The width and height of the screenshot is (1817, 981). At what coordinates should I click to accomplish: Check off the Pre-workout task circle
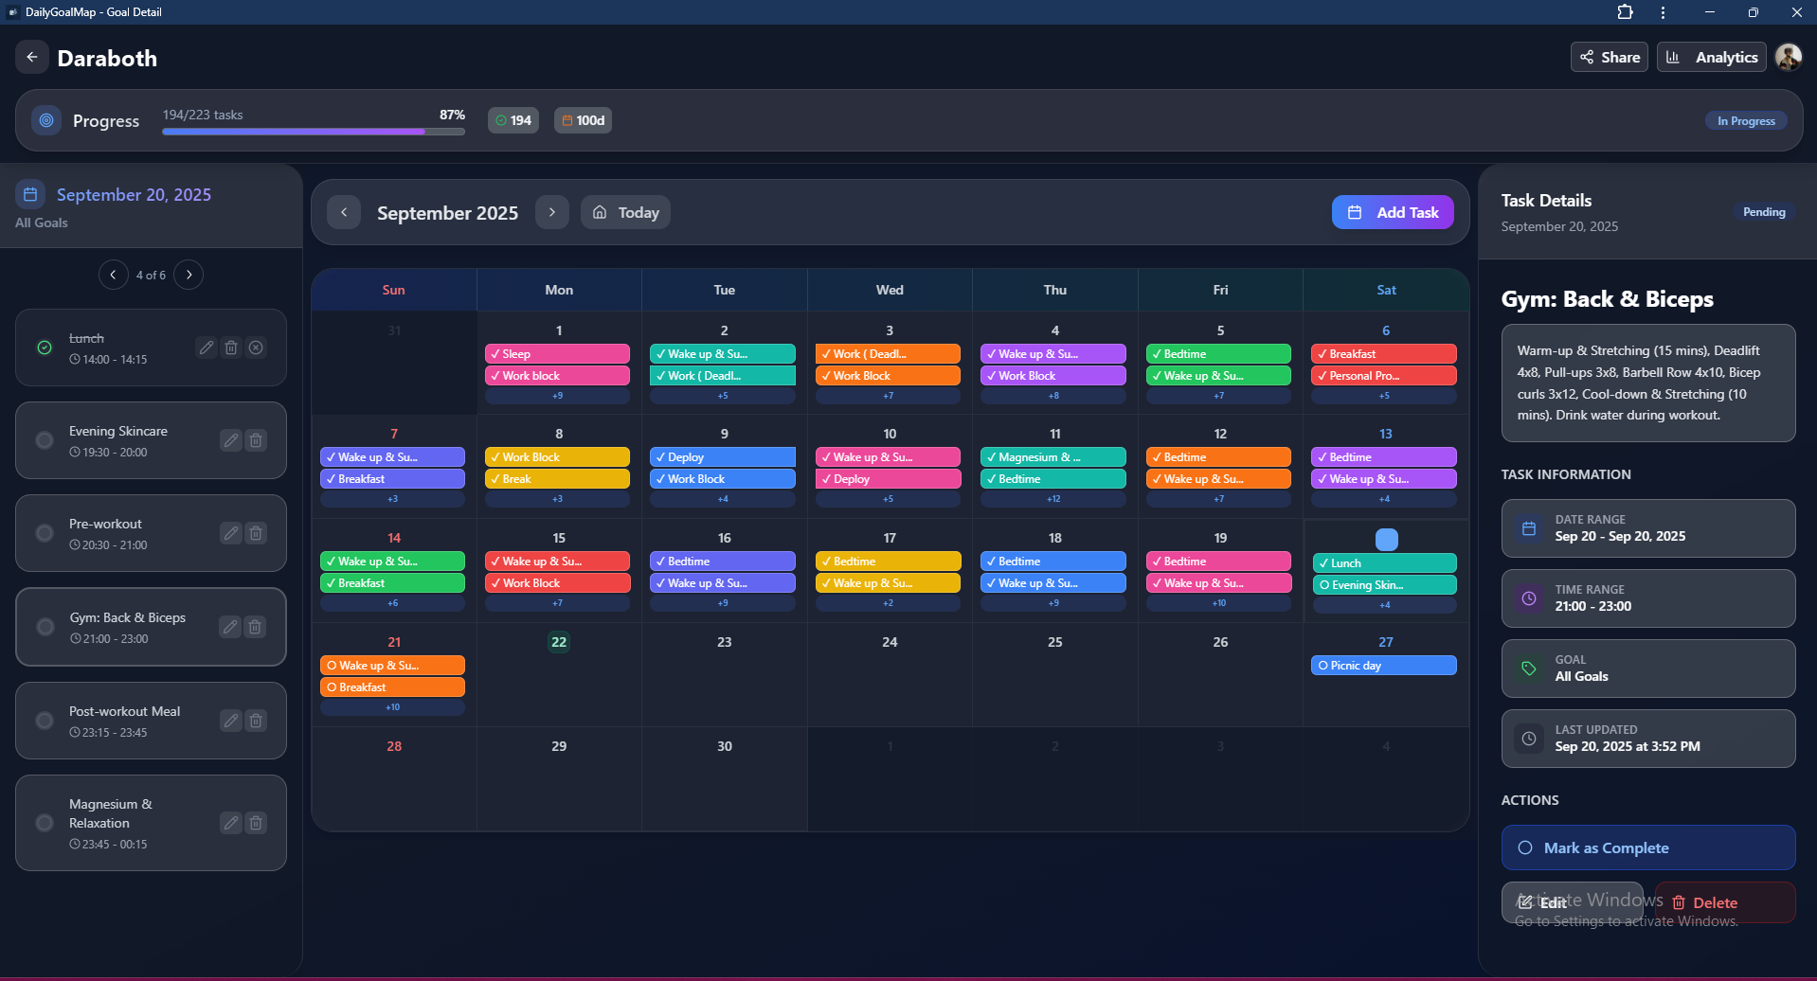coord(45,533)
